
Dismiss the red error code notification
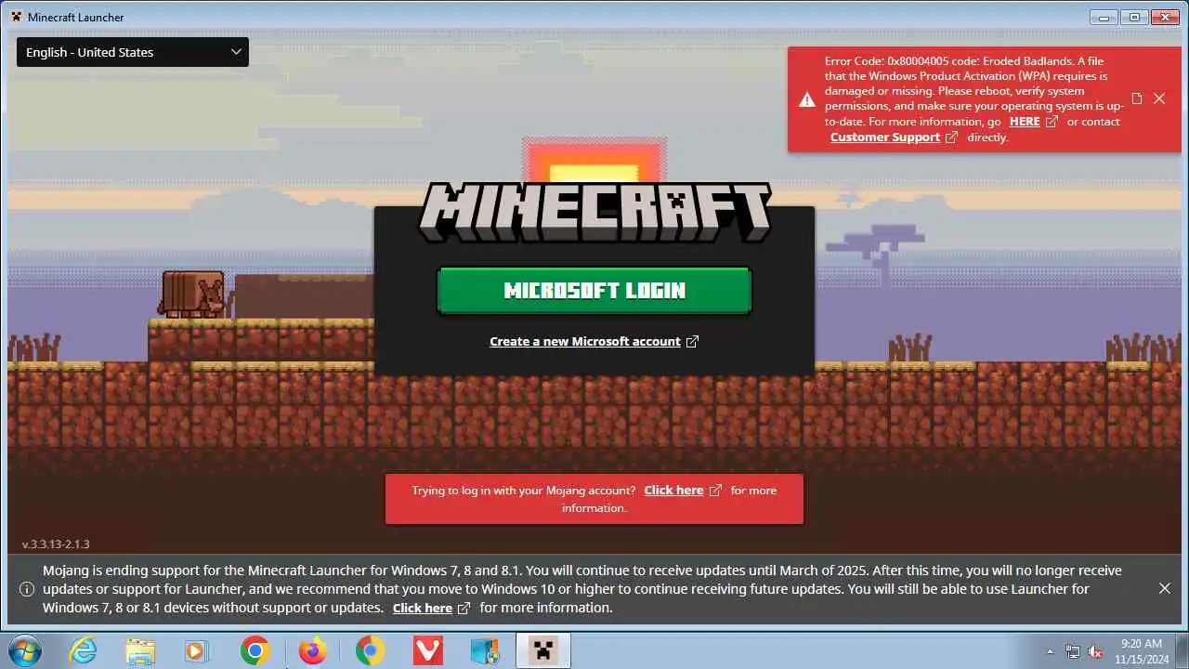[x=1159, y=98]
